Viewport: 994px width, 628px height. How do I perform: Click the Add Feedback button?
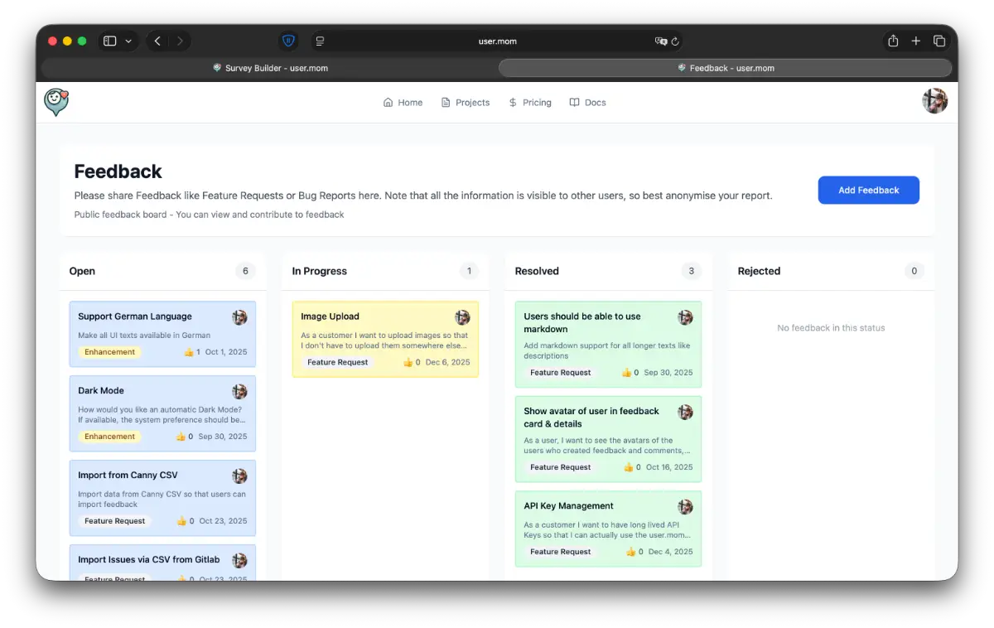pos(868,190)
